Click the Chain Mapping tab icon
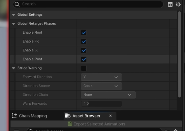The image size is (185, 131). click(x=15, y=116)
